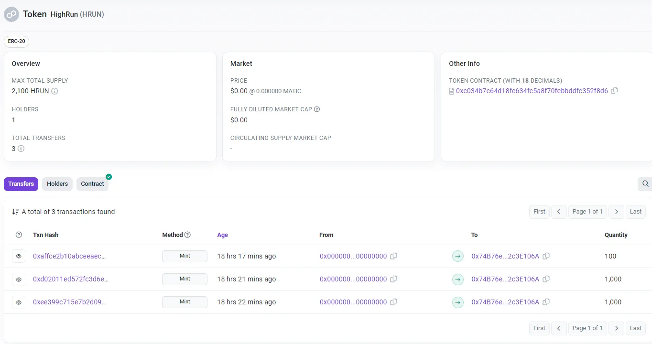Click Last button in top pagination
This screenshot has height=344, width=652.
point(636,212)
